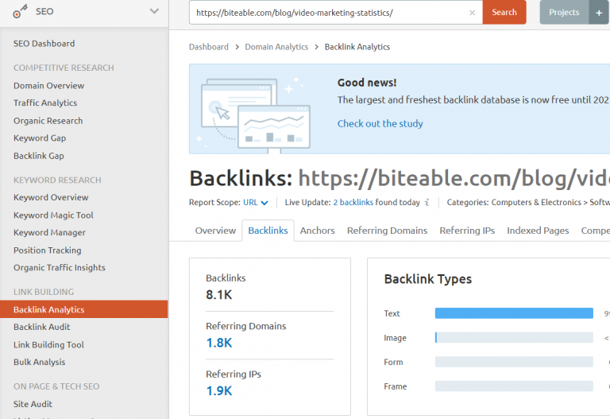Click the Frame backlink type bar

(514, 386)
